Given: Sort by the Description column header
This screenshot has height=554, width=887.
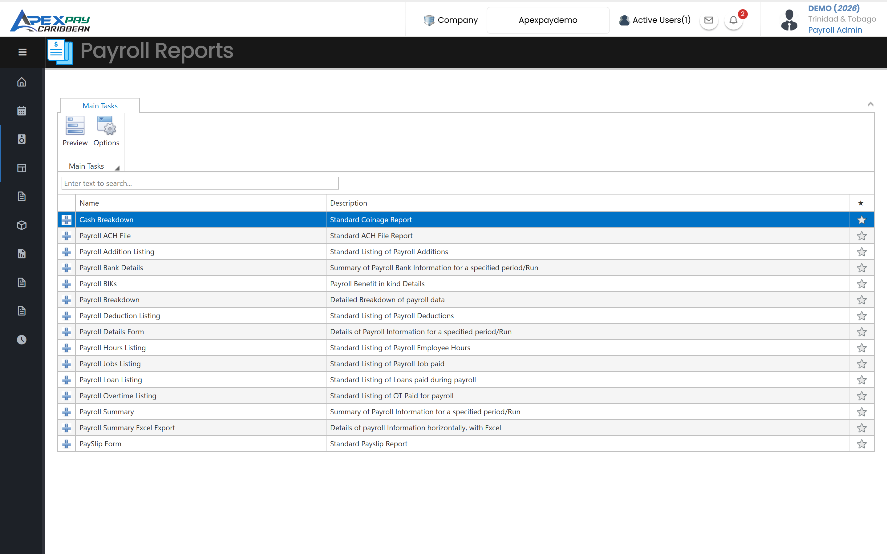Looking at the screenshot, I should [x=587, y=203].
